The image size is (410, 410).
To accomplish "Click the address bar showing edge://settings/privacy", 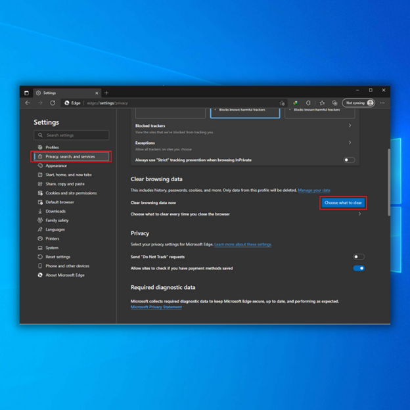I will (173, 103).
